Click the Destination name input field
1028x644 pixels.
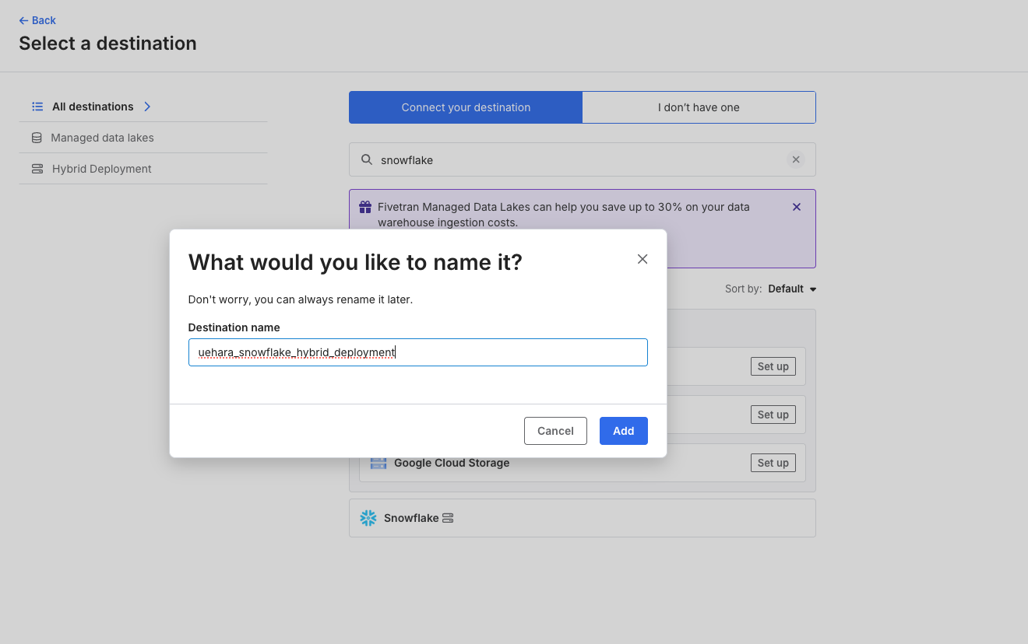418,352
